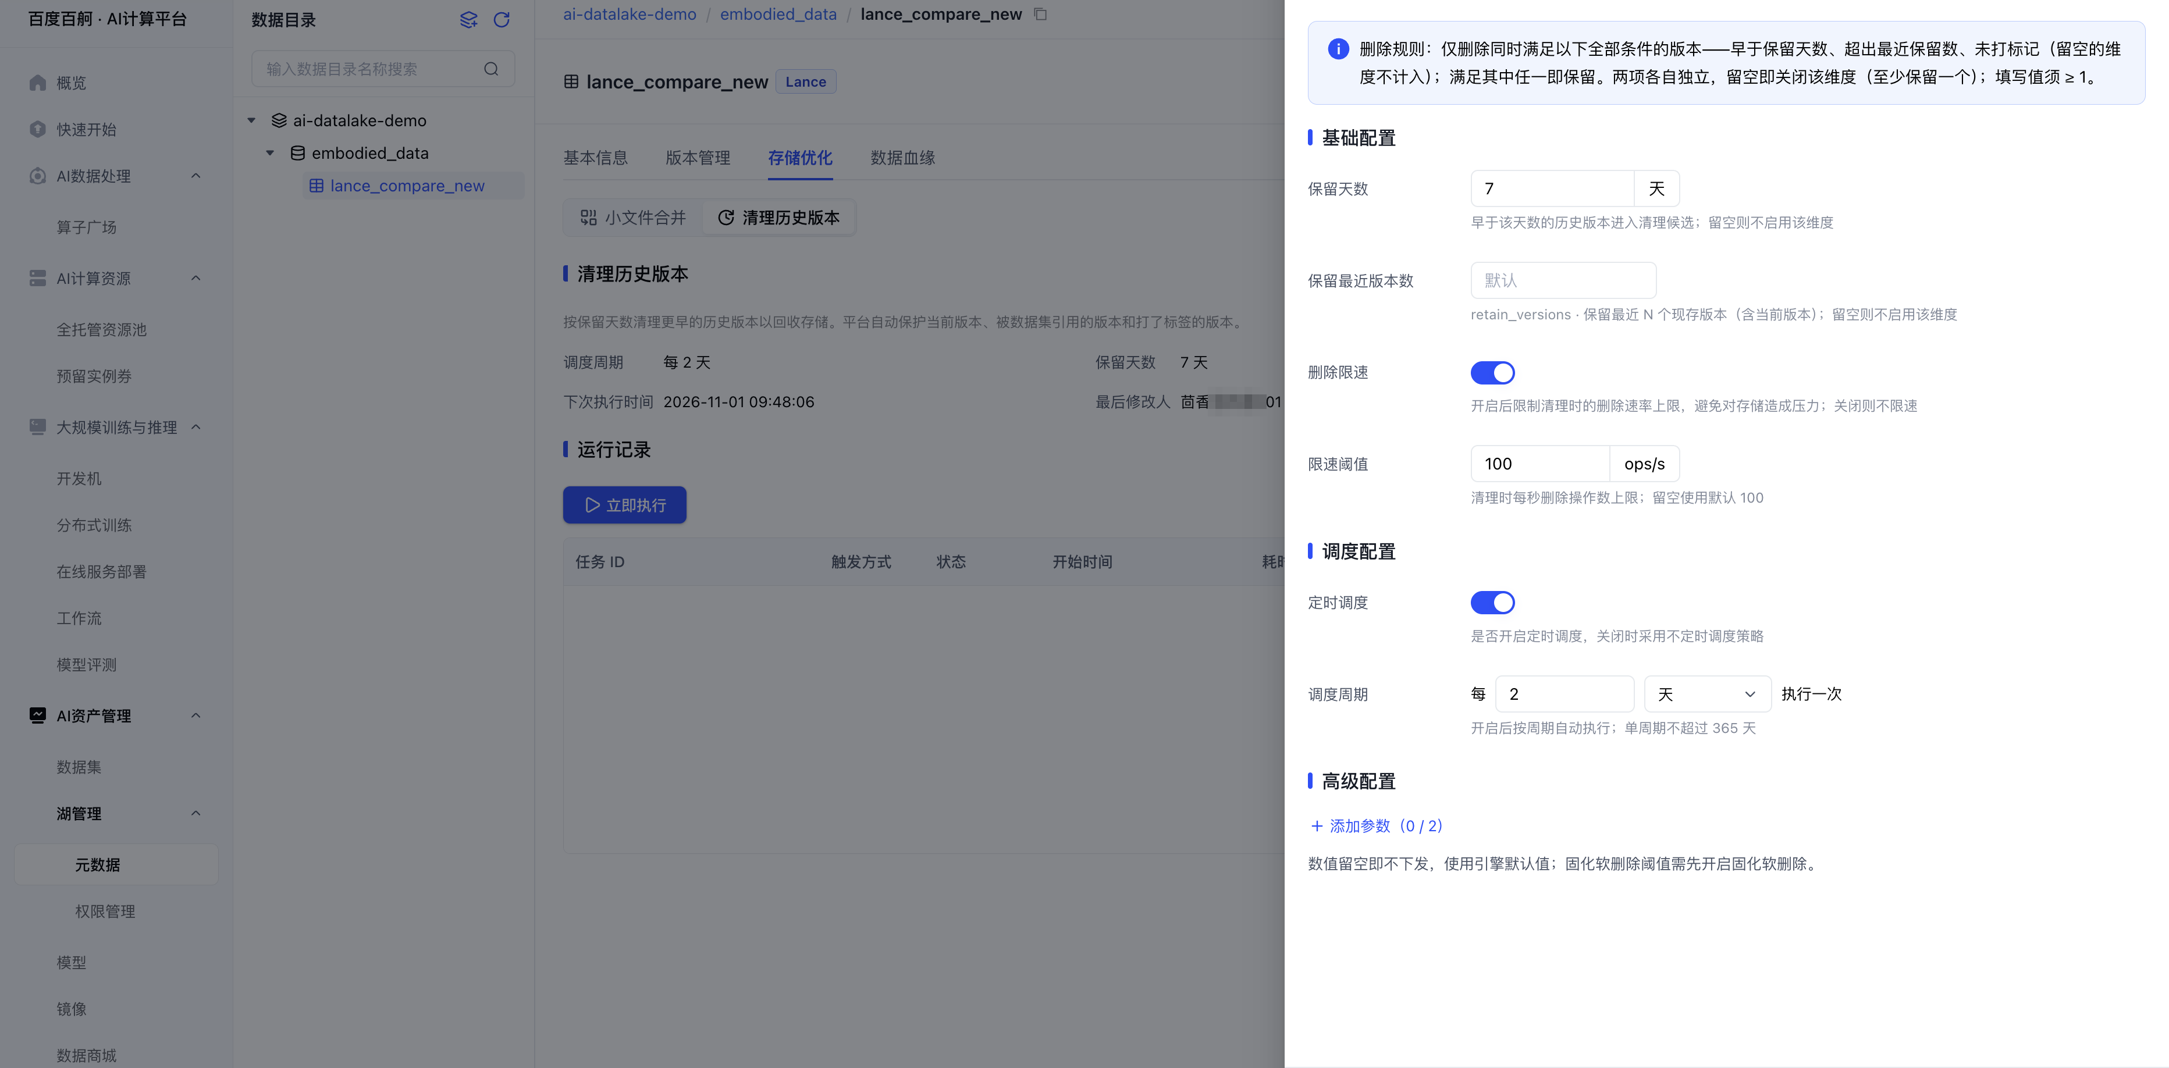Click the 大规模训练与推理 monitor icon
This screenshot has height=1068, width=2169.
[37, 427]
